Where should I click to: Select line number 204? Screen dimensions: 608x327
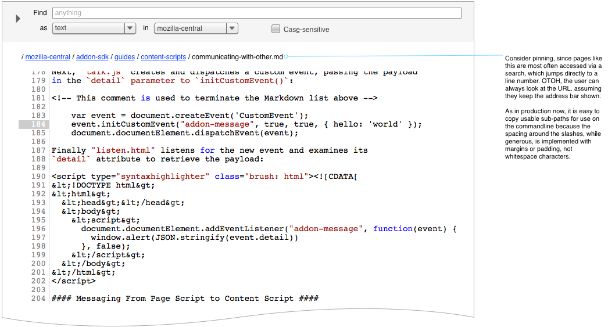pos(38,299)
